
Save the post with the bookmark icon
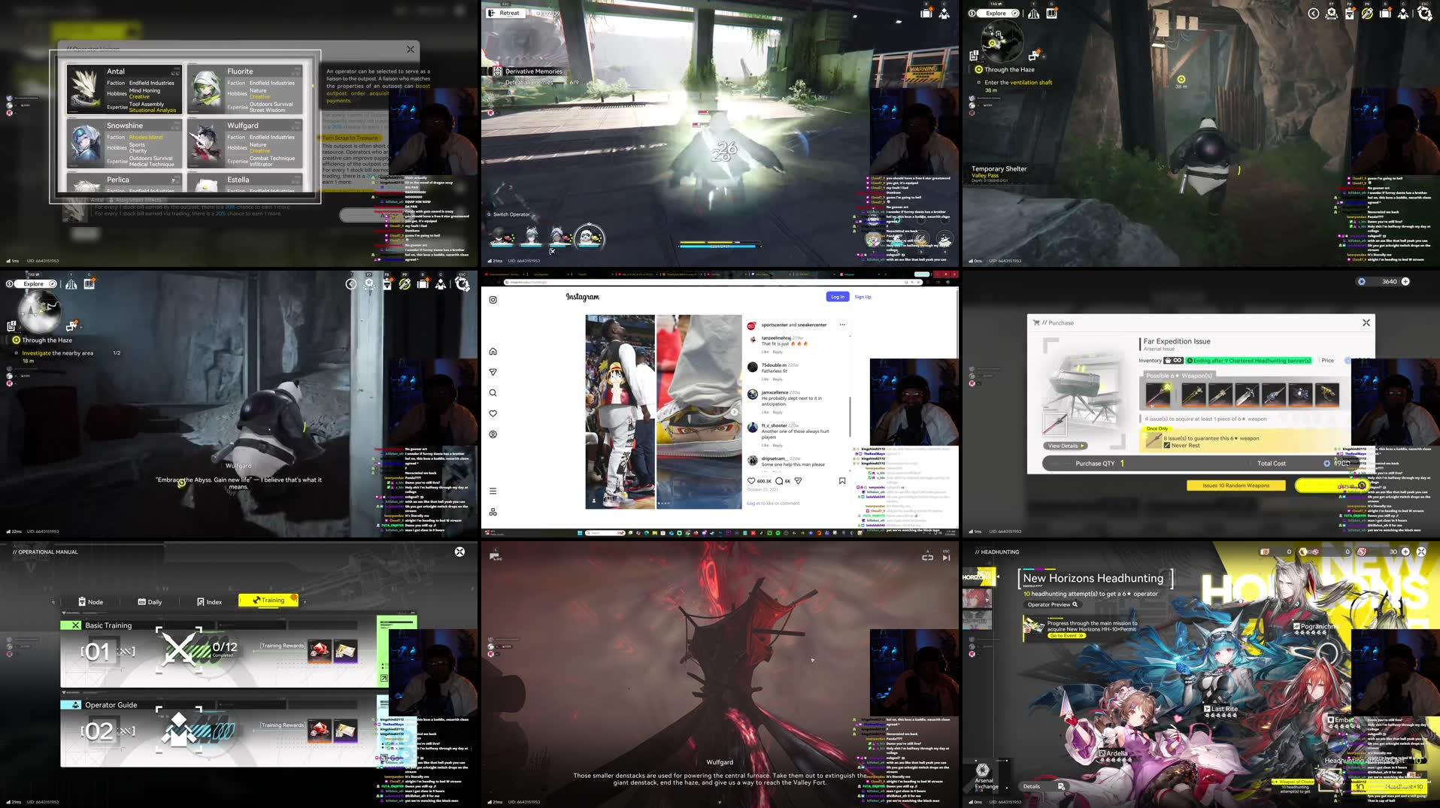[x=841, y=481]
